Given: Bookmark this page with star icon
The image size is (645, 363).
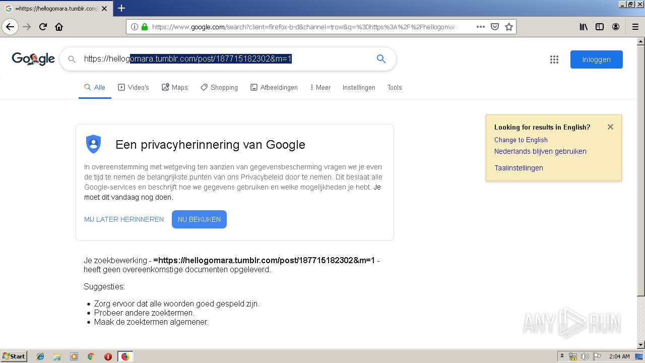Looking at the screenshot, I should click(509, 27).
